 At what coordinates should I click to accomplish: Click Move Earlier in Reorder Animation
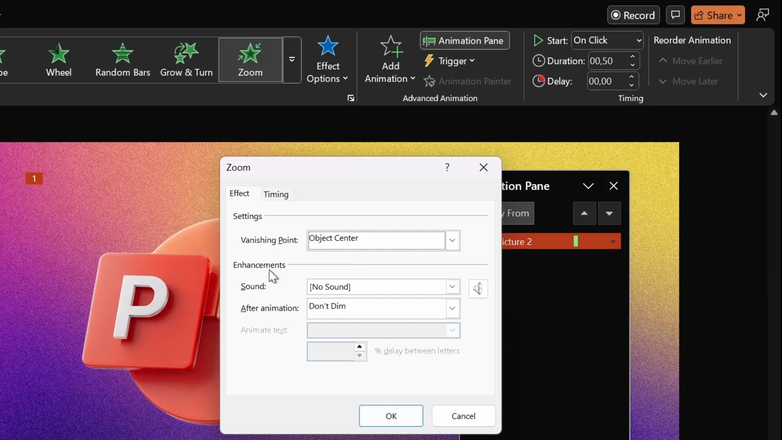pos(691,61)
